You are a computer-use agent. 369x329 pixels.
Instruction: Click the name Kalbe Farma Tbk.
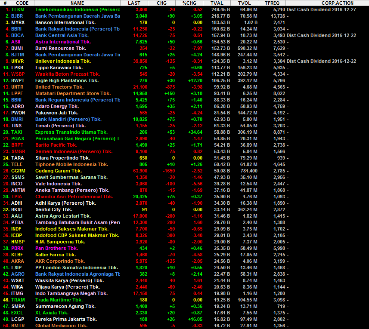click(x=56, y=255)
